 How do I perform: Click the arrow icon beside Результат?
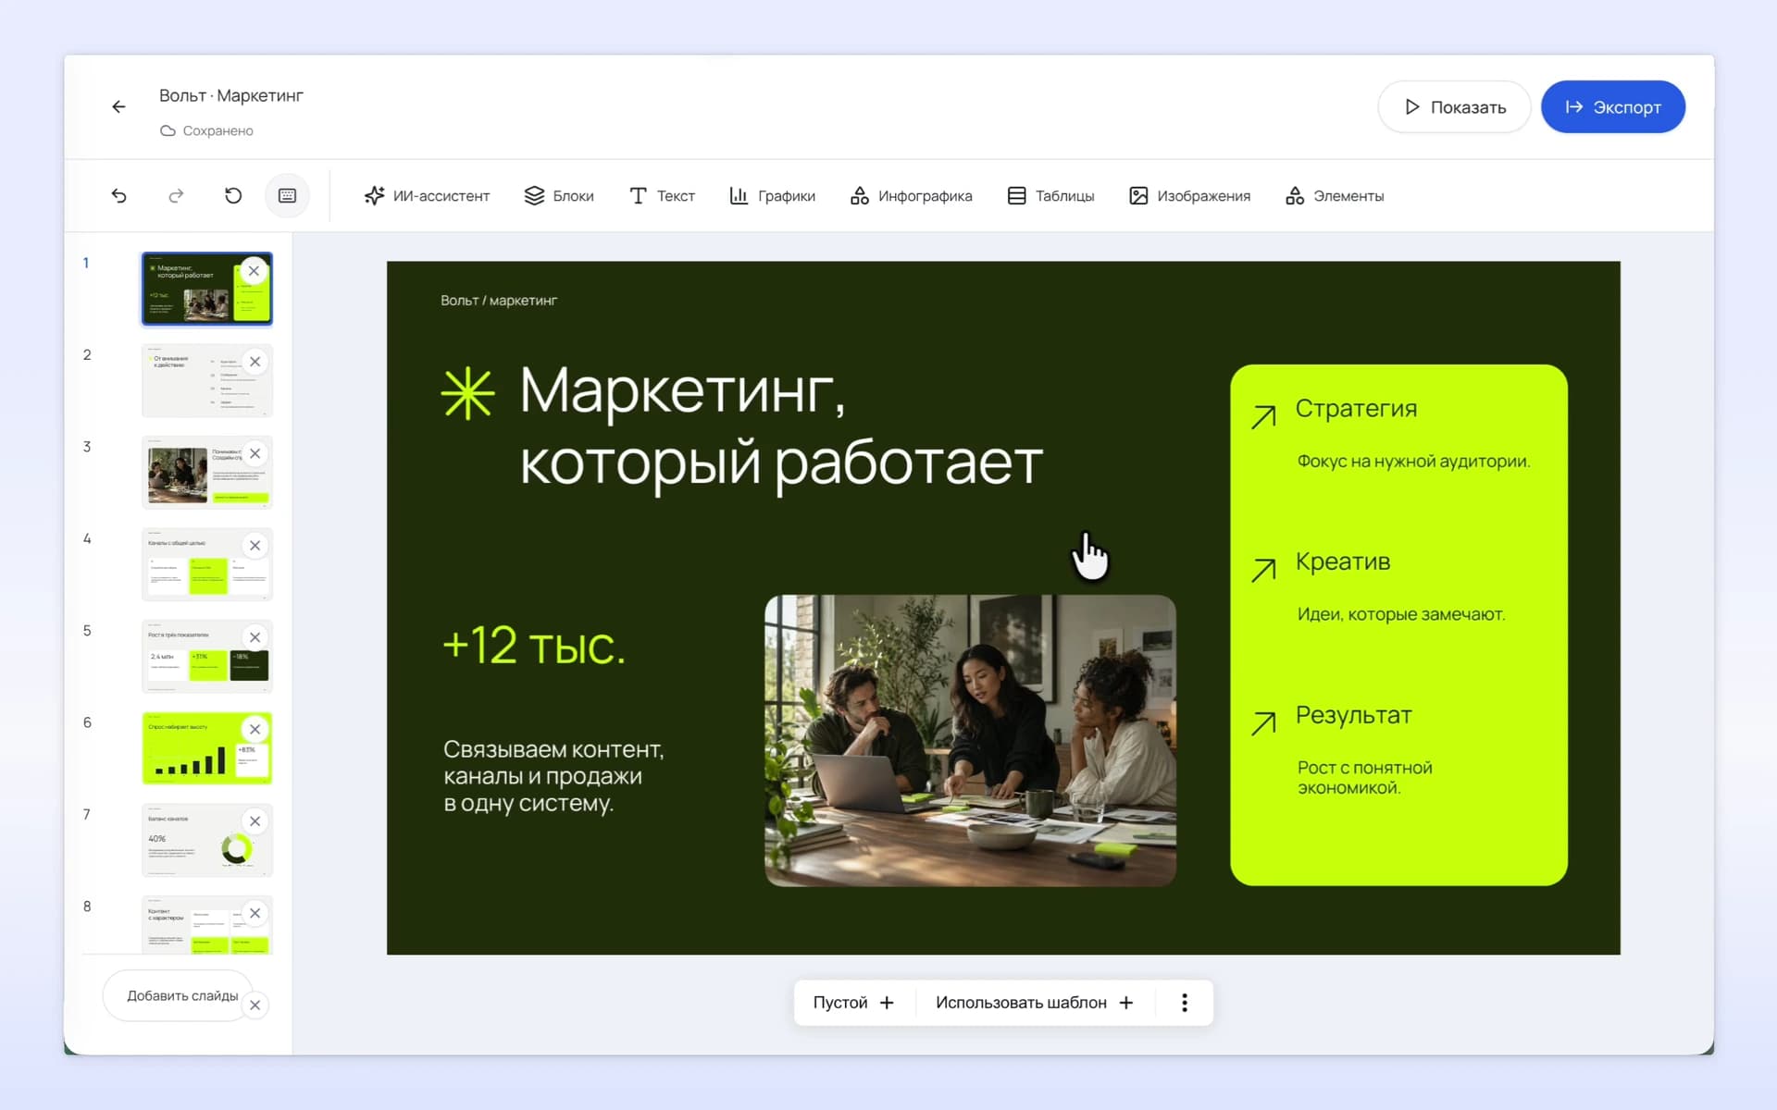pos(1263,723)
